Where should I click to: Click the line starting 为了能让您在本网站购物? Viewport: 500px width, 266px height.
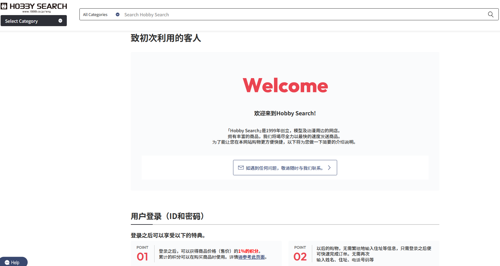pos(285,142)
